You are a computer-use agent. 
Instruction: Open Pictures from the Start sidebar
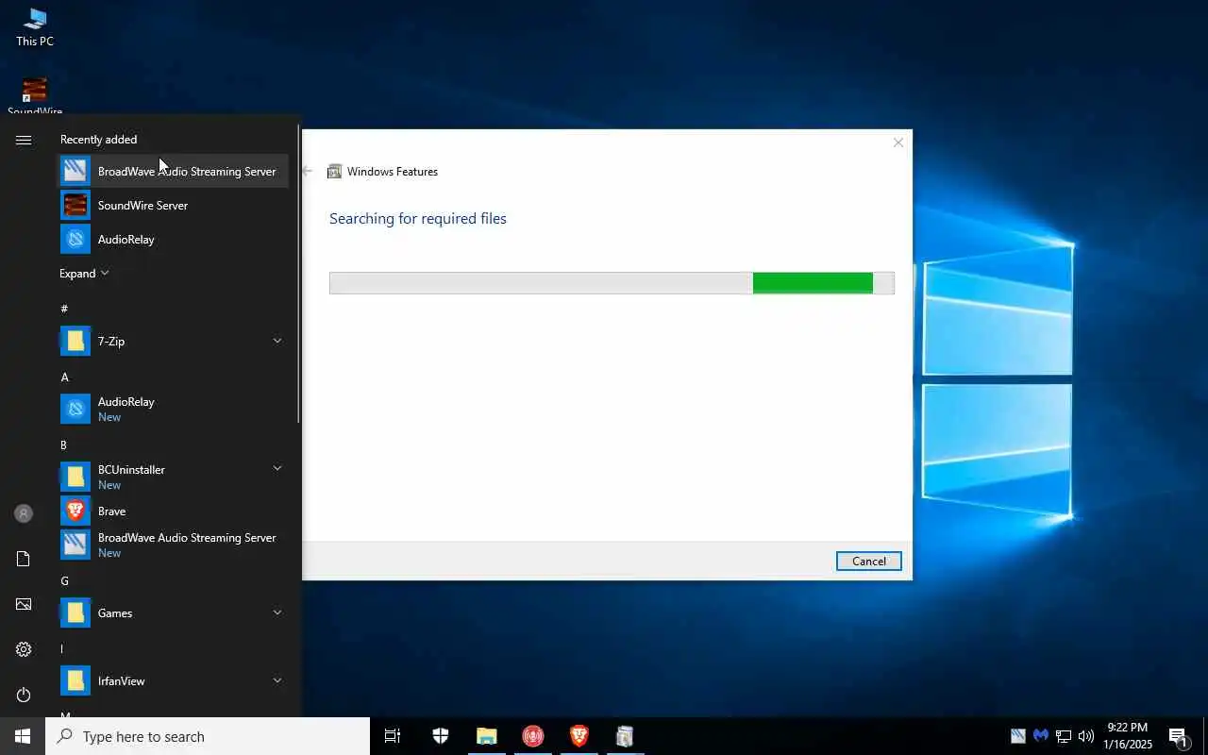pos(24,604)
